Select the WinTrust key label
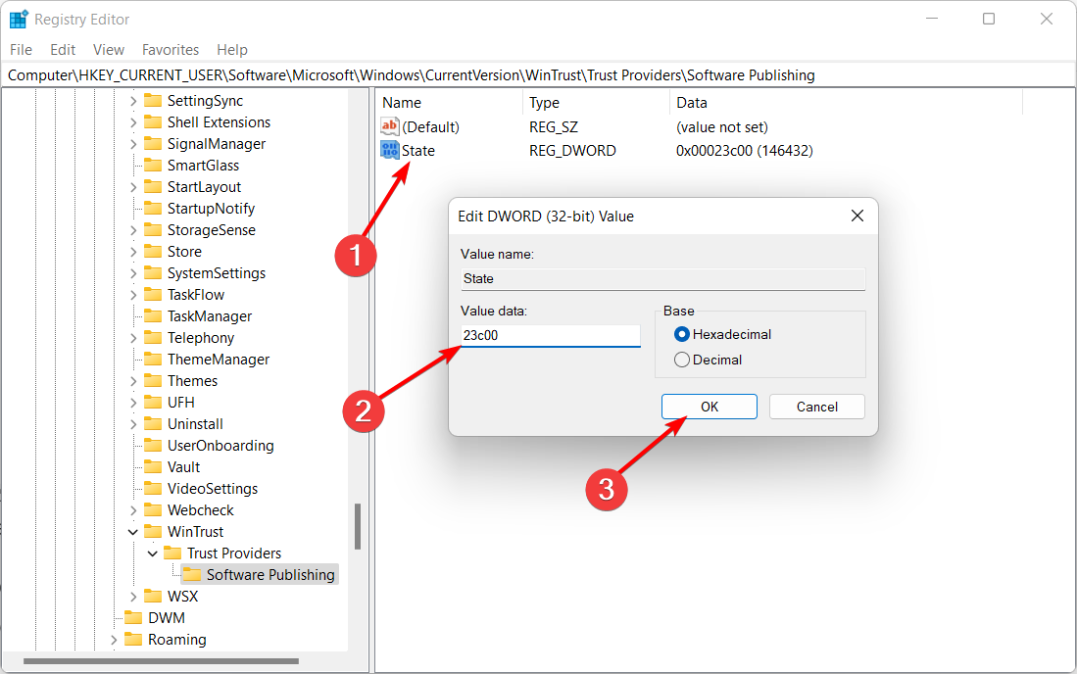This screenshot has width=1077, height=674. 195,532
